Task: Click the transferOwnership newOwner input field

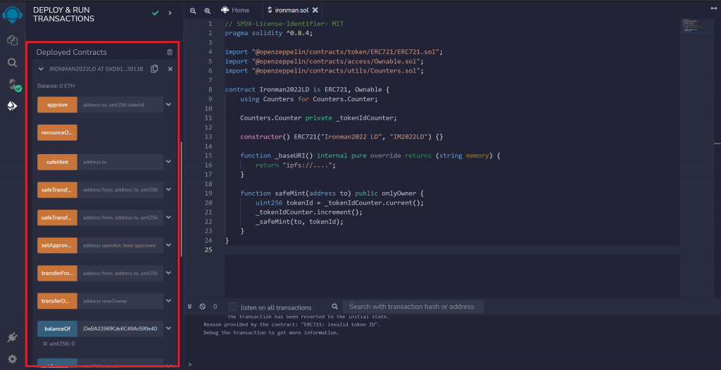Action: pyautogui.click(x=120, y=301)
